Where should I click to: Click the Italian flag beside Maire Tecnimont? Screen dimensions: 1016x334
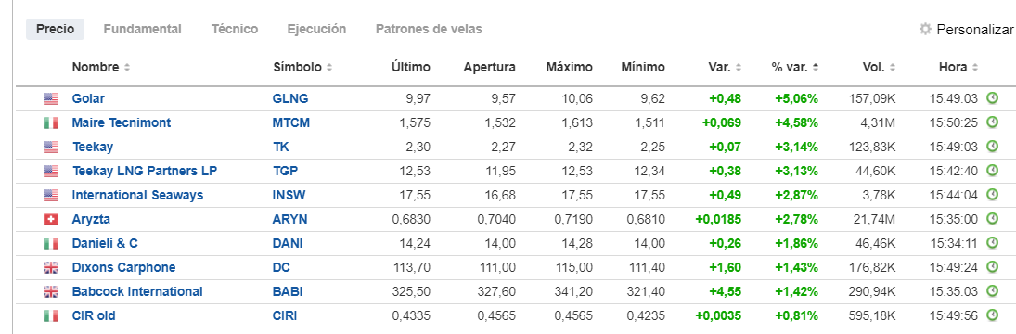pyautogui.click(x=50, y=123)
